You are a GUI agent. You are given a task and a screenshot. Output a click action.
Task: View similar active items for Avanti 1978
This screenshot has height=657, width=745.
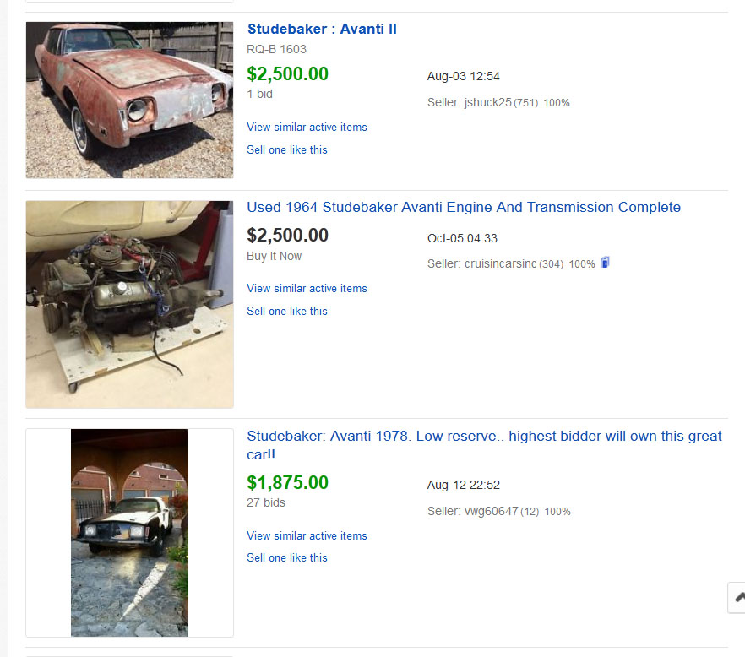point(307,536)
